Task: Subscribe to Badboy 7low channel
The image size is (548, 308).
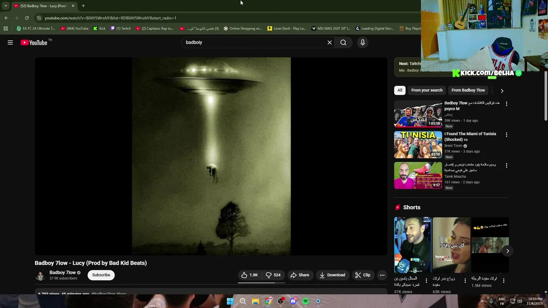Action: coord(101,275)
